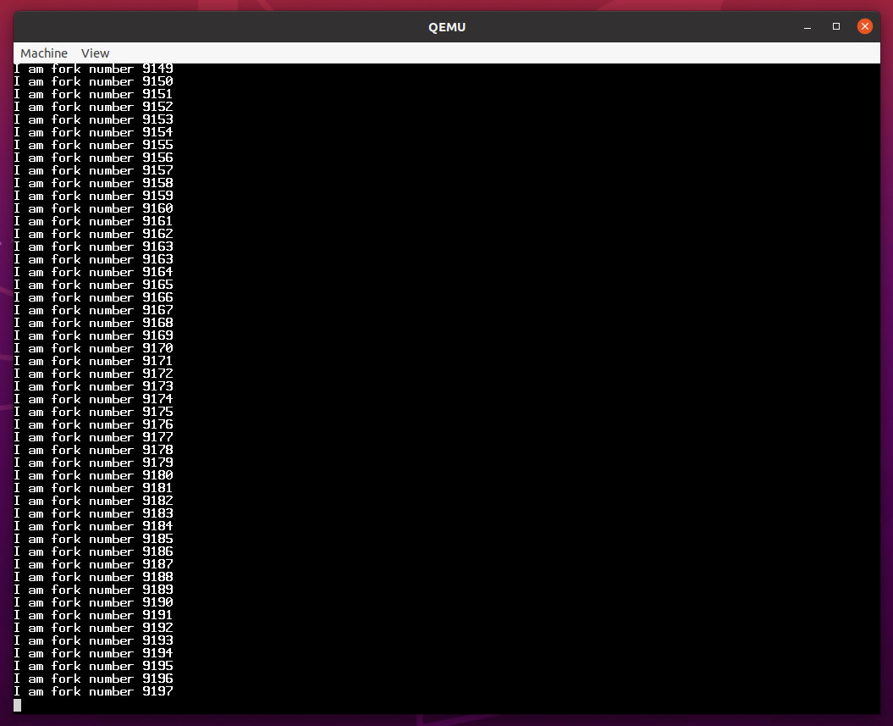
Task: Select the line for fork number 9194
Action: tap(93, 653)
